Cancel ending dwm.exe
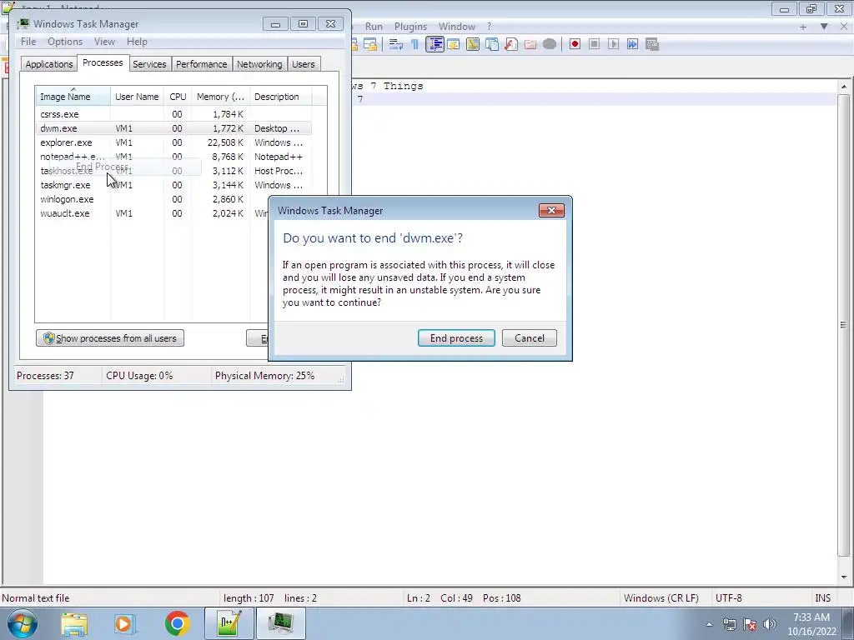This screenshot has width=854, height=640. (530, 338)
